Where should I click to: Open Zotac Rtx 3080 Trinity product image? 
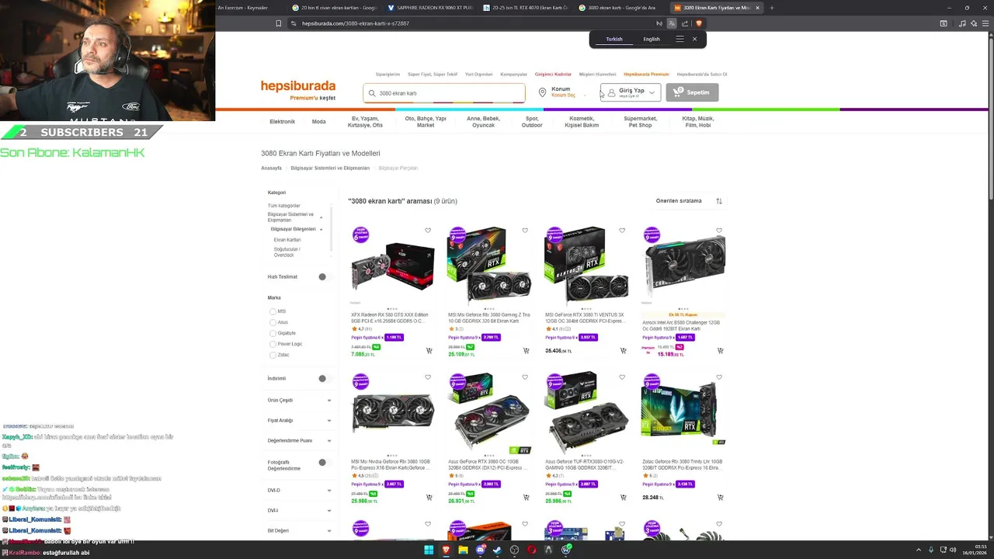(683, 411)
